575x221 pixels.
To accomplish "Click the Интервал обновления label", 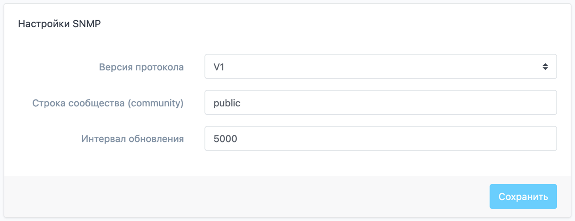I will [x=132, y=139].
